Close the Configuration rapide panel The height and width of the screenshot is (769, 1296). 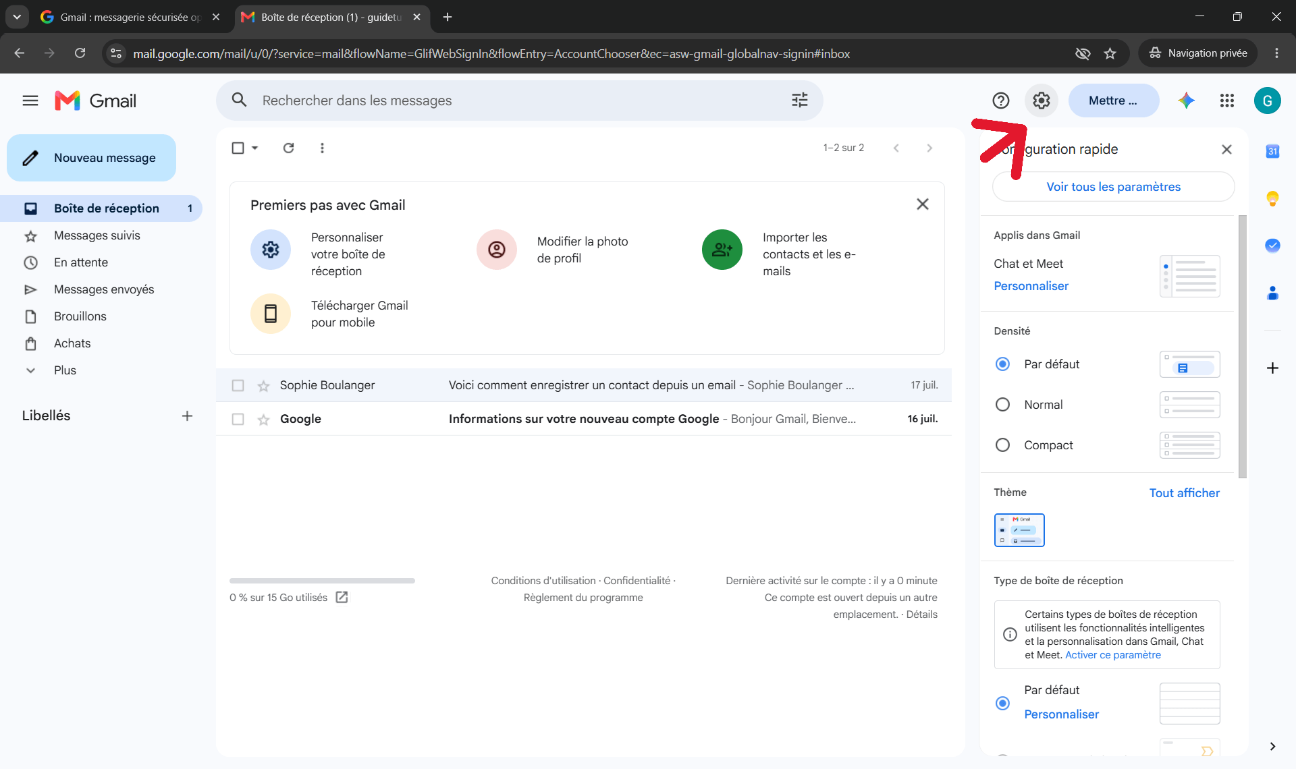1226,149
